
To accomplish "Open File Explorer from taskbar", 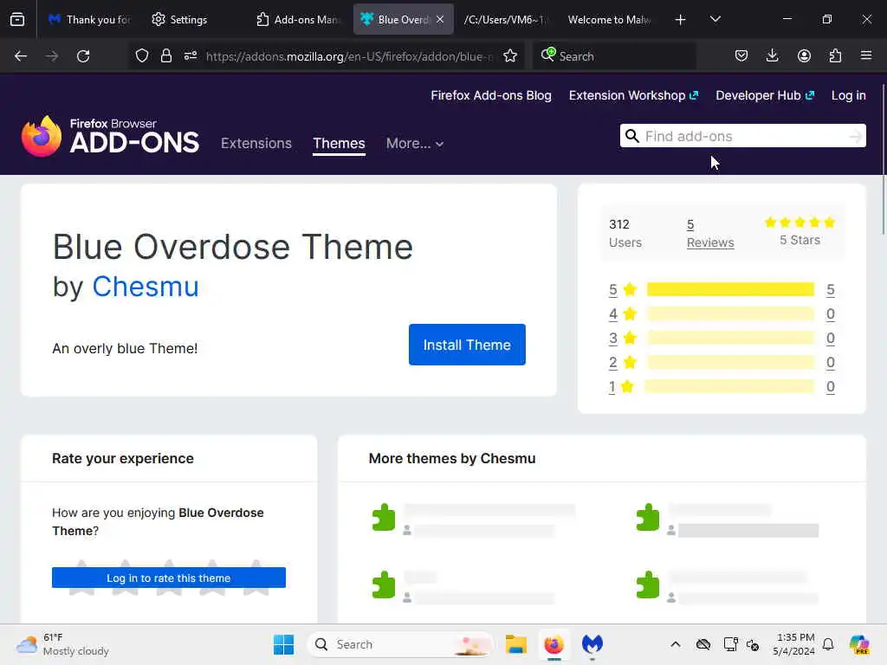I will click(x=515, y=644).
